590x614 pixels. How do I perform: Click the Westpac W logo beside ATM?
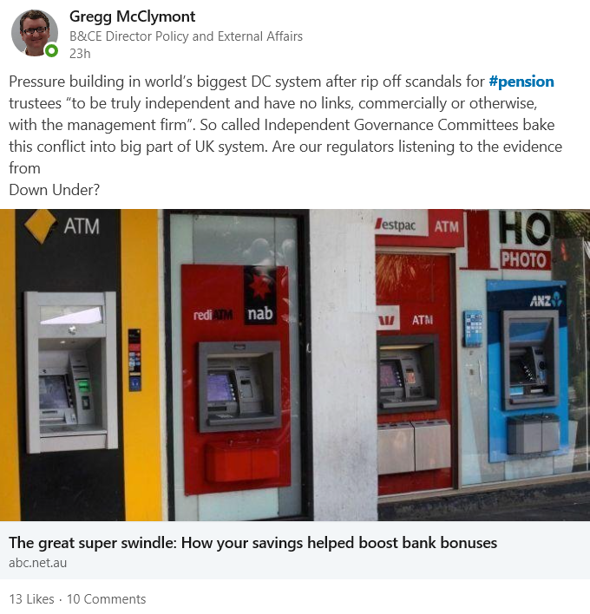(x=388, y=319)
